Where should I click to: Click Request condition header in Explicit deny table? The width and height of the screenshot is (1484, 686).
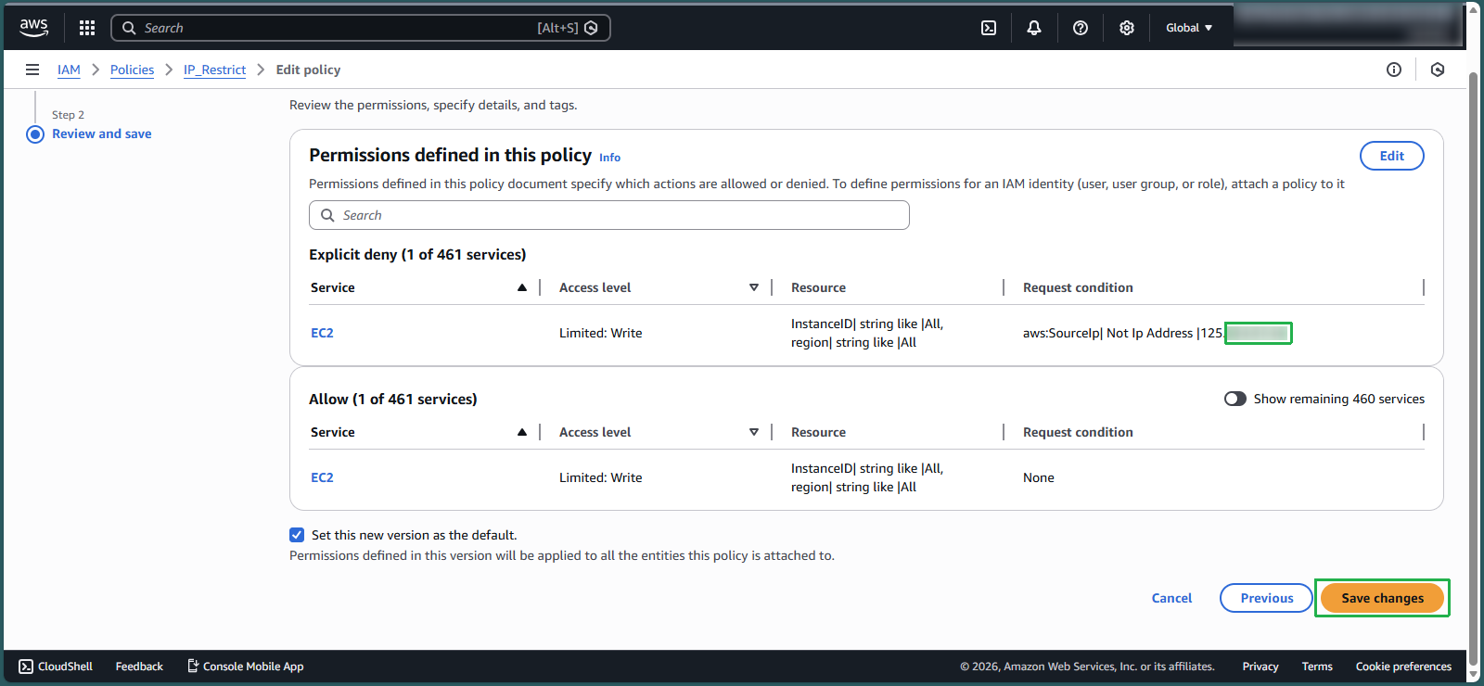point(1078,287)
